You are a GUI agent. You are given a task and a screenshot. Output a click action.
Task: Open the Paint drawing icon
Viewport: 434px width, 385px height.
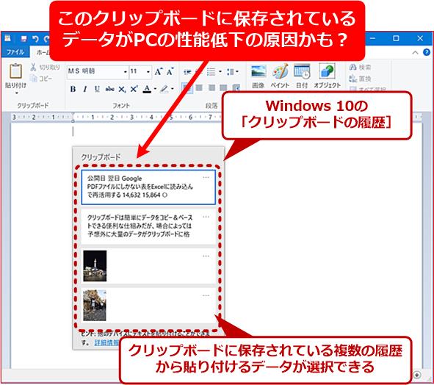click(280, 71)
